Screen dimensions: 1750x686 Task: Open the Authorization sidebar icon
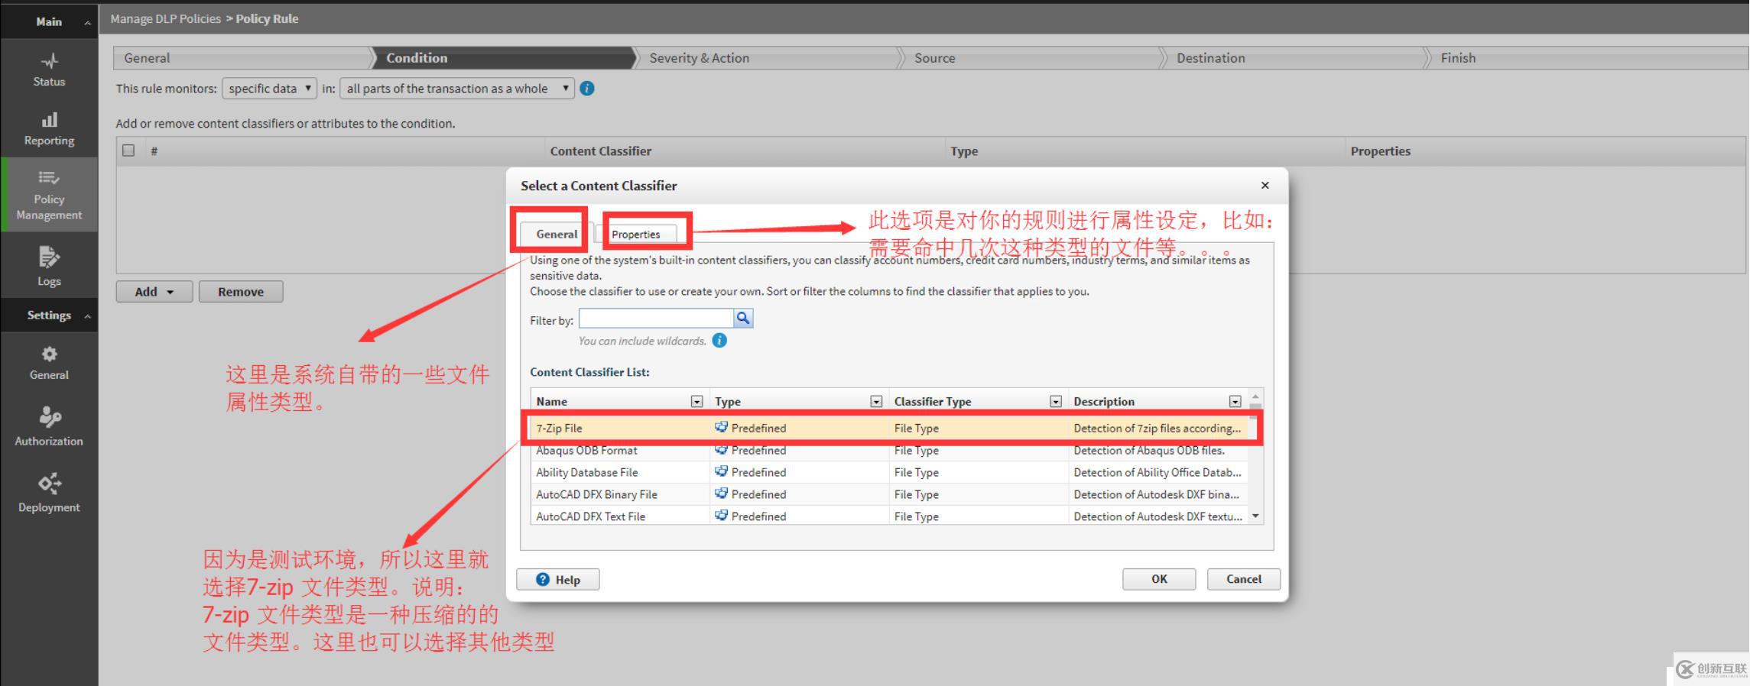pyautogui.click(x=49, y=417)
